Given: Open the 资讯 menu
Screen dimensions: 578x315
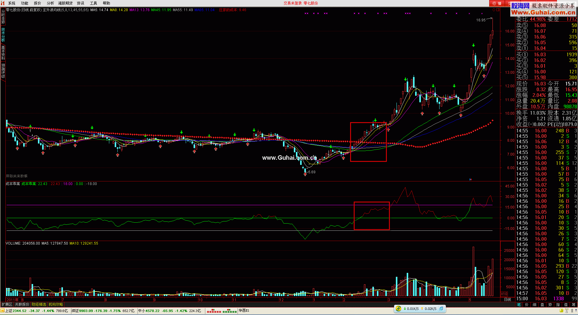Looking at the screenshot, I should coord(80,3).
